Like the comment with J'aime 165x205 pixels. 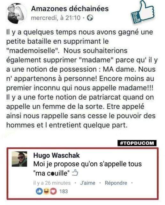[88, 183]
